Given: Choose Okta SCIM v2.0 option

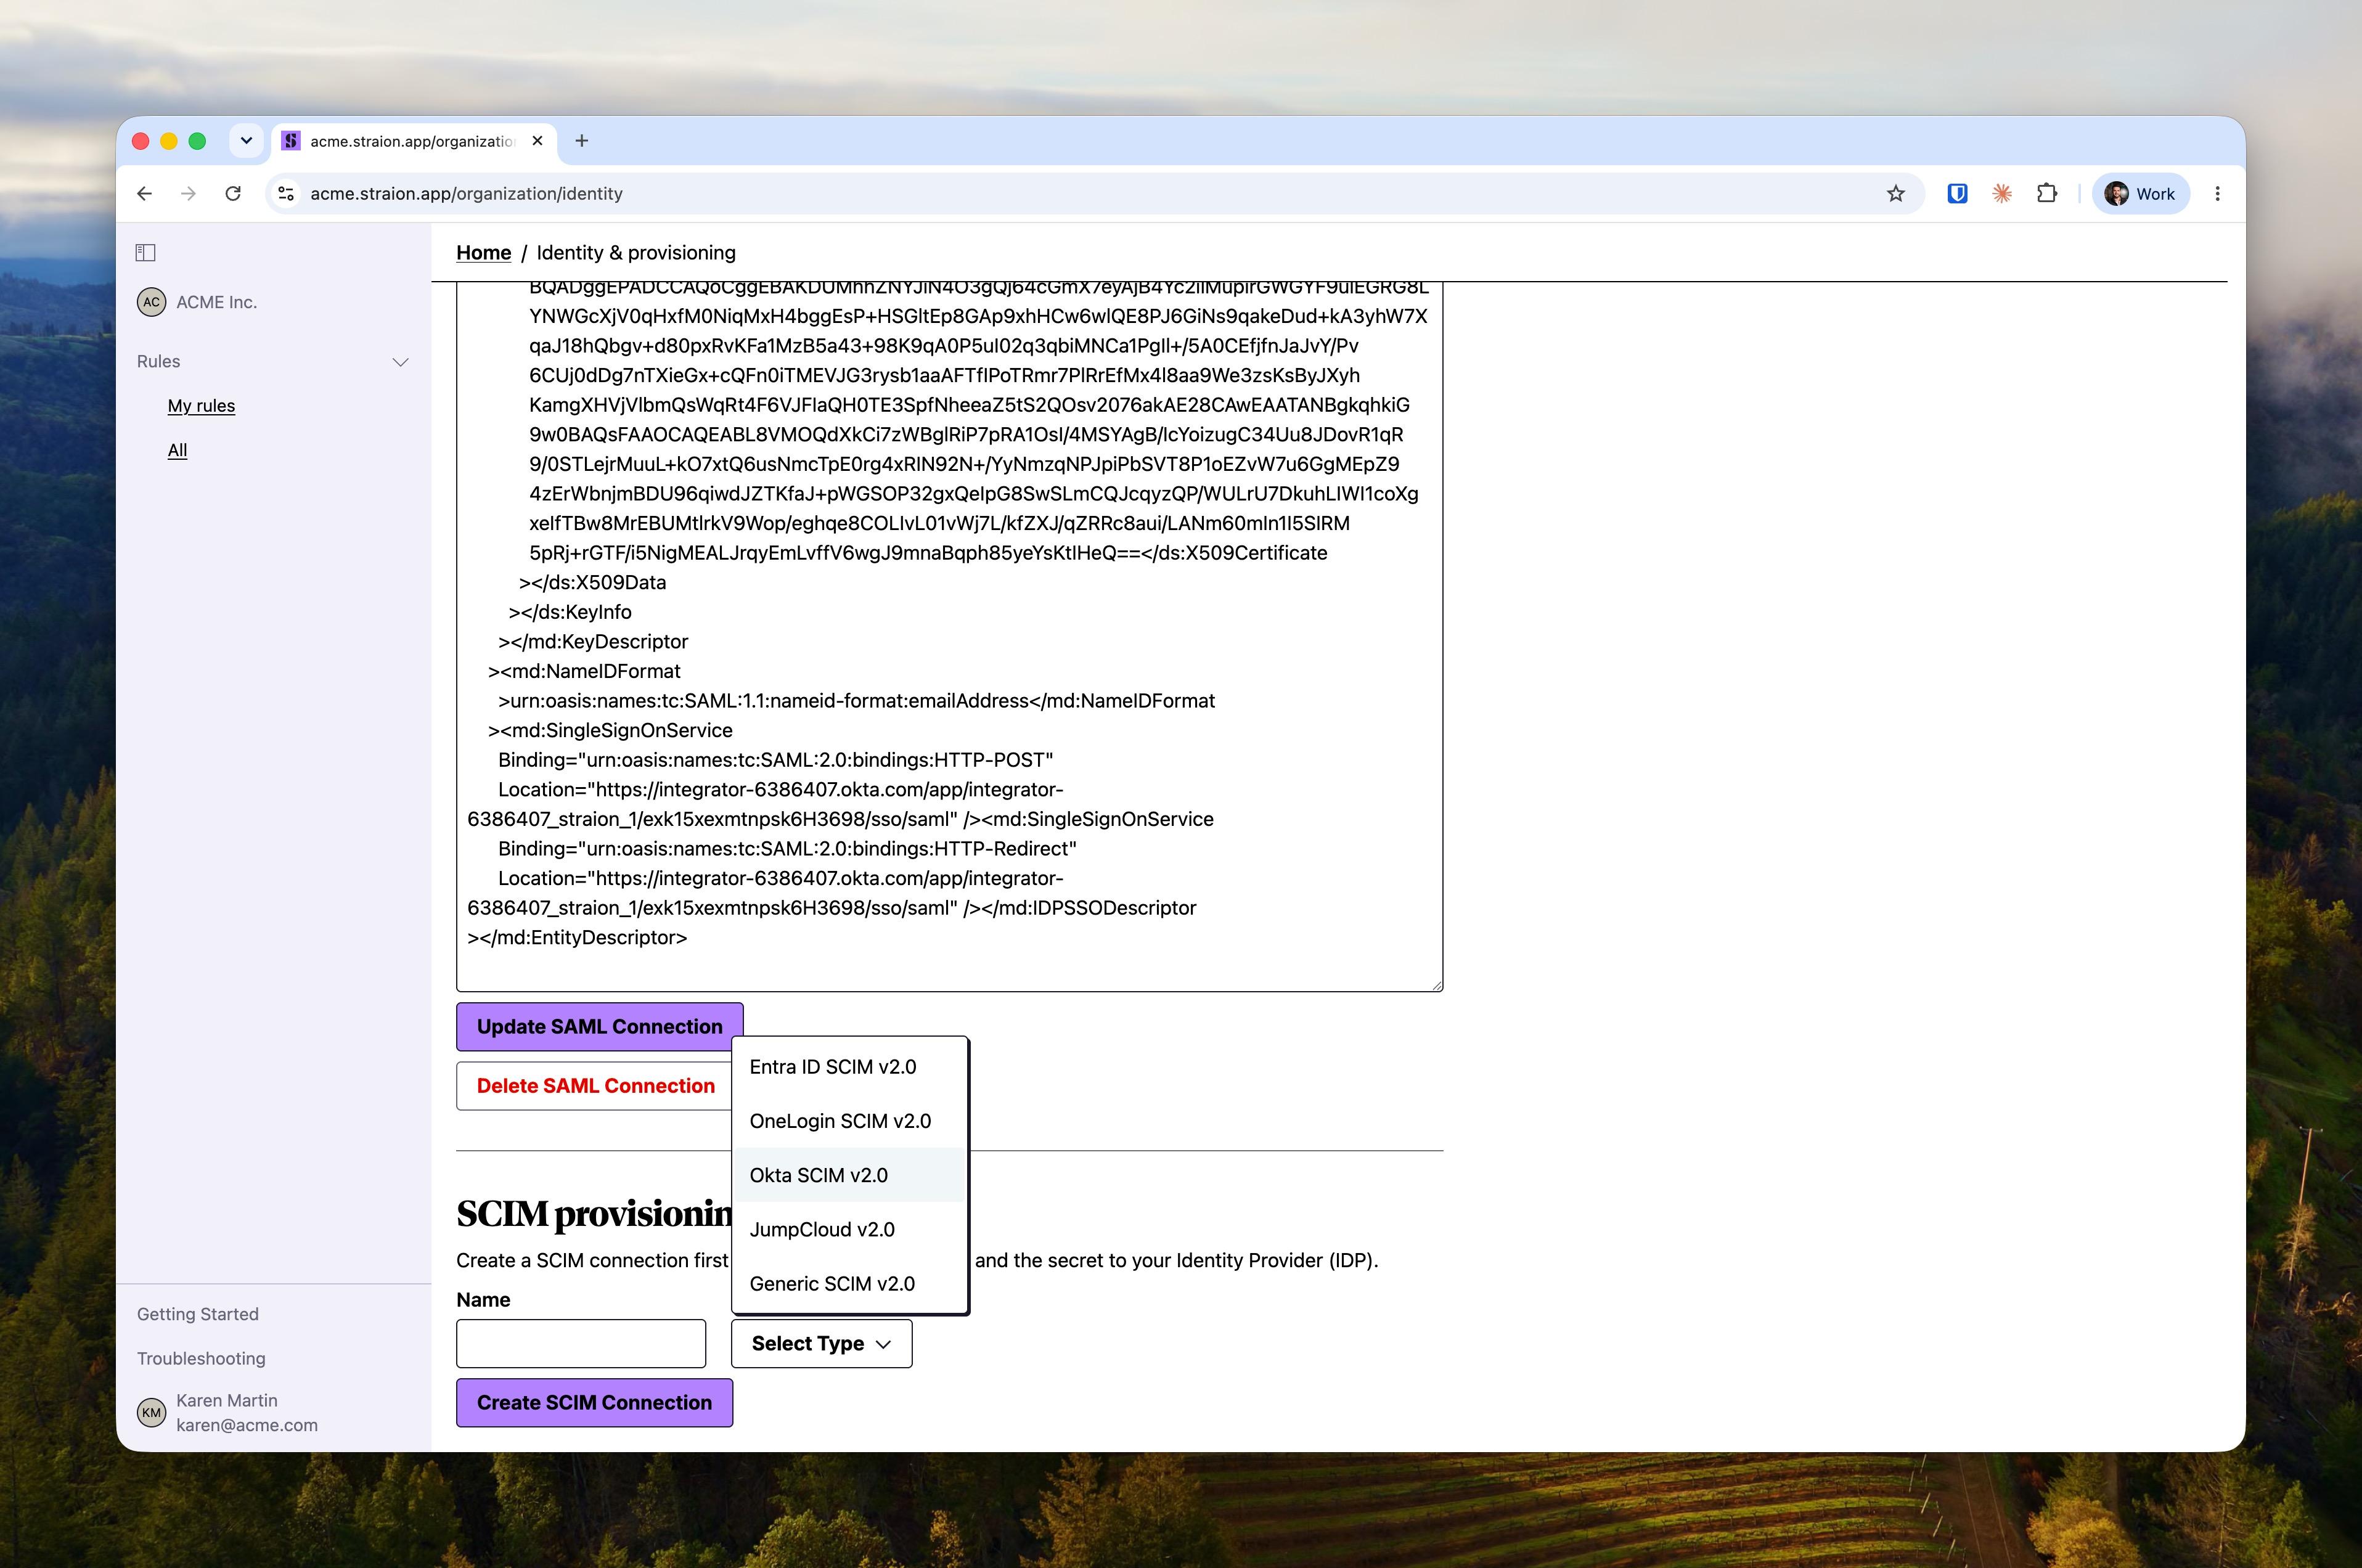Looking at the screenshot, I should pyautogui.click(x=849, y=1175).
